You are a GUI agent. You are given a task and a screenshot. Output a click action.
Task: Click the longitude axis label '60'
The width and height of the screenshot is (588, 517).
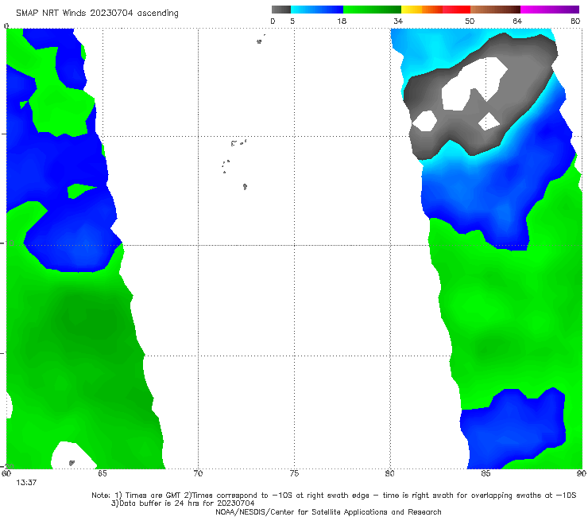point(6,473)
